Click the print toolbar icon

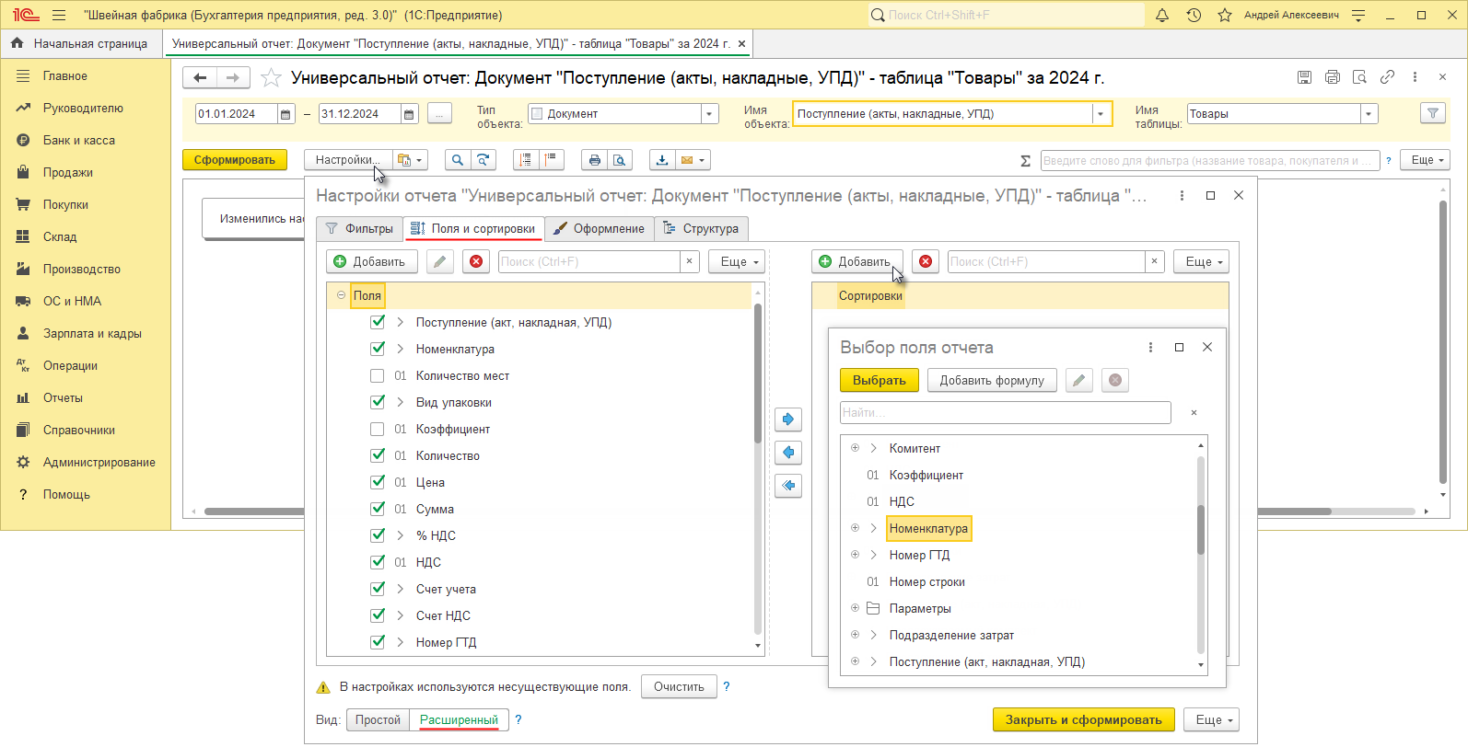594,160
